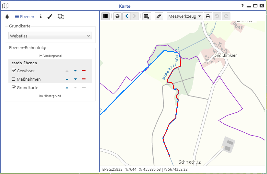Click the print map icon
This screenshot has width=267, height=174.
coord(208,16)
